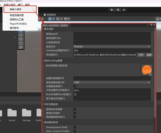Click the converter panel vertical scrollbar

click(x=155, y=74)
